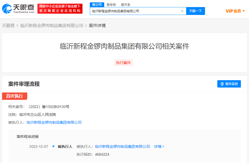The width and height of the screenshot is (249, 163).
Task: Open the VIP会员 dropdown menu
Action: click(235, 11)
